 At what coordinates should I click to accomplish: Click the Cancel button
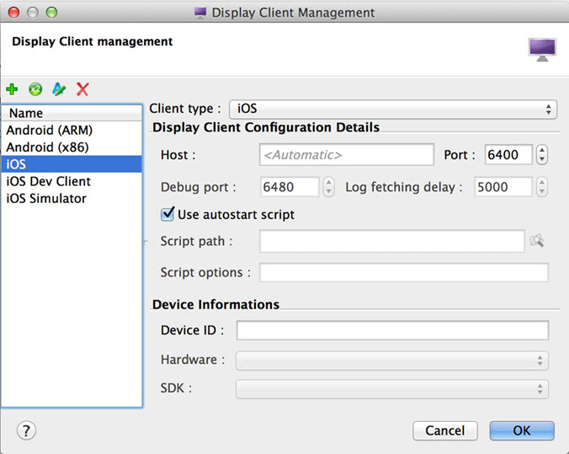coord(445,430)
